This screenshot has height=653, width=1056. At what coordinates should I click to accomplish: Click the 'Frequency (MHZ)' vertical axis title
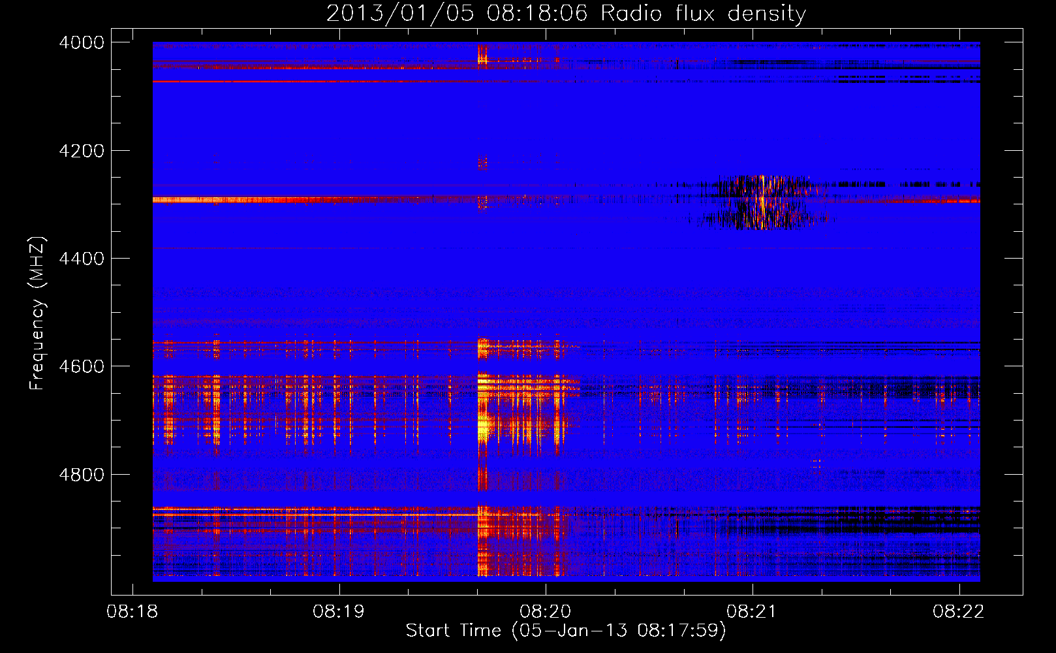[x=38, y=313]
